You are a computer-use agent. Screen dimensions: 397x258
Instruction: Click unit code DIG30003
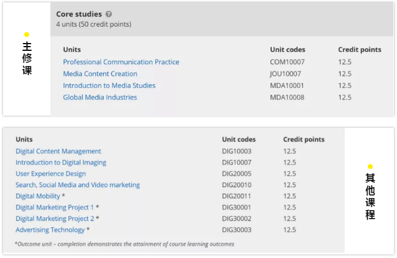pyautogui.click(x=237, y=230)
